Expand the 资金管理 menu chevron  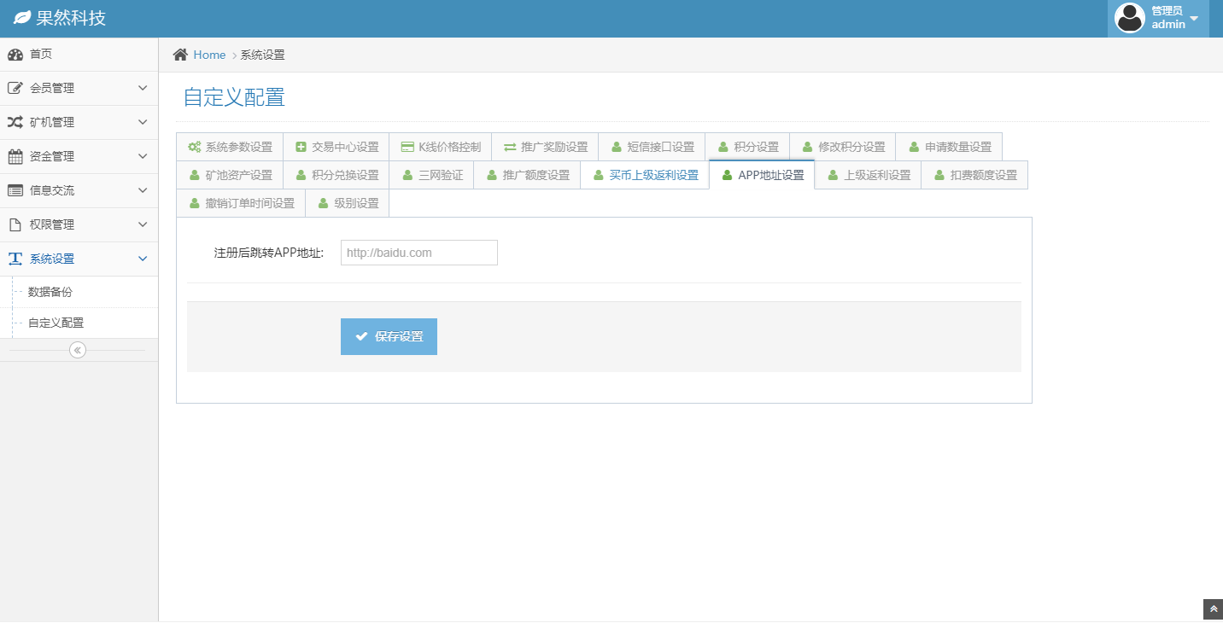click(143, 156)
